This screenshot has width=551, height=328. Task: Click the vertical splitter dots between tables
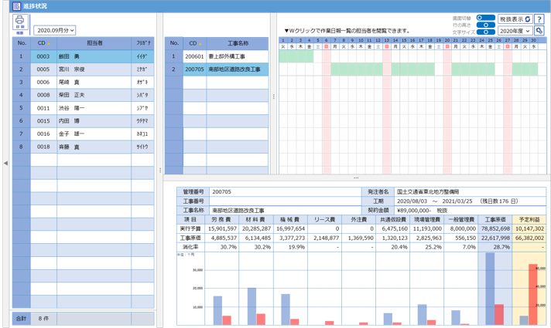pos(160,170)
